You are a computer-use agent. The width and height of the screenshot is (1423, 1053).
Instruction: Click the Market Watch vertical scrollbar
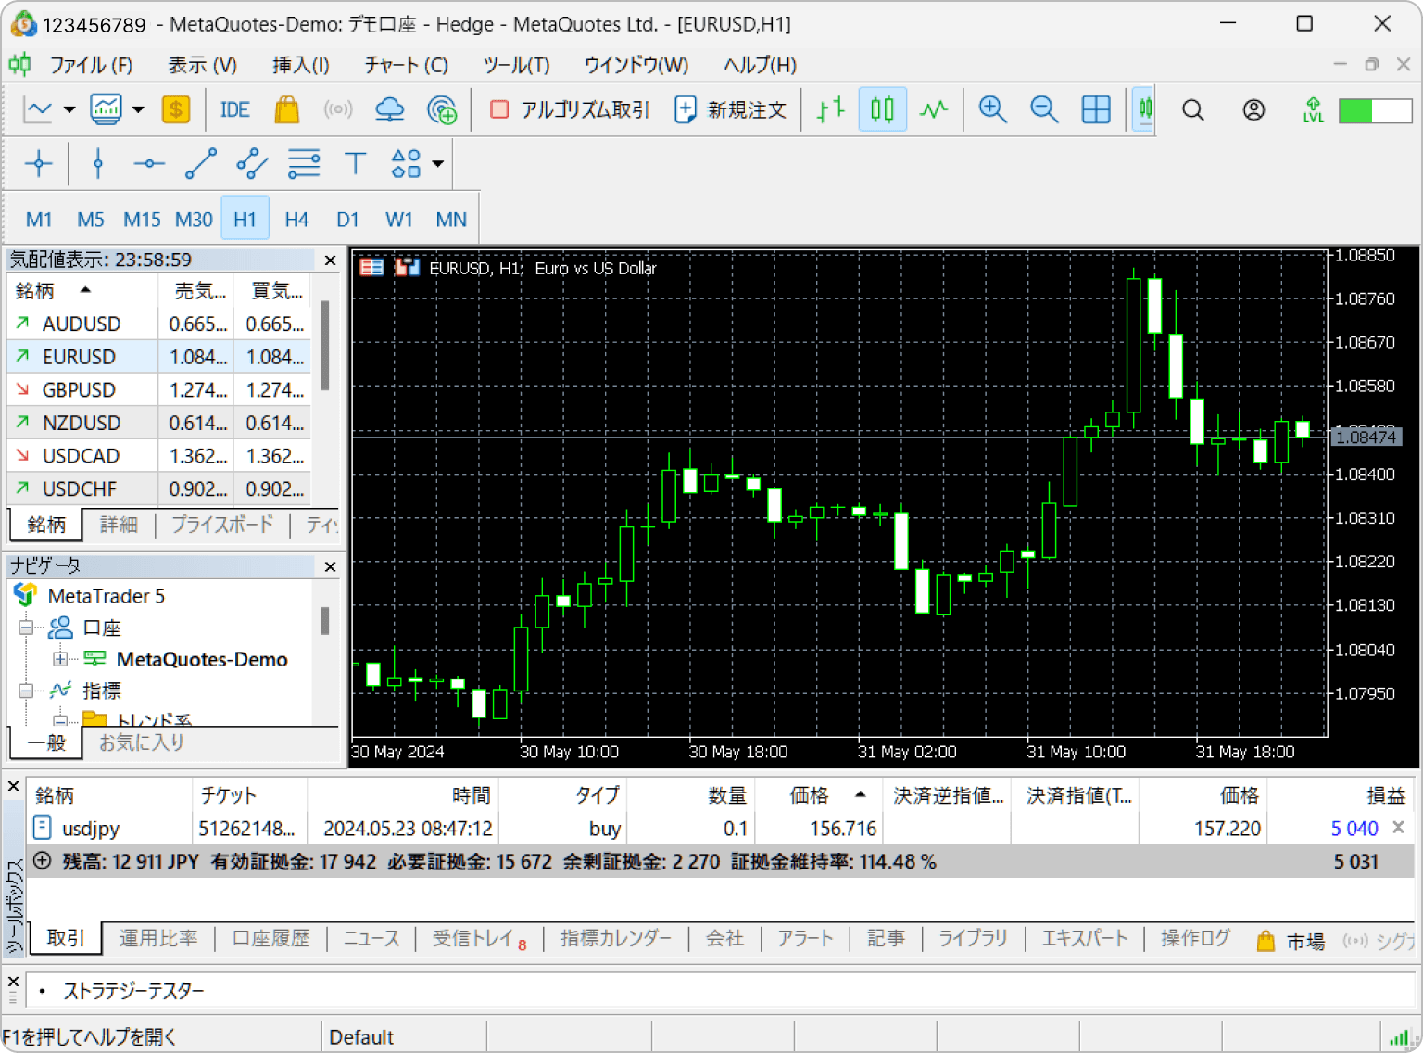click(x=325, y=345)
